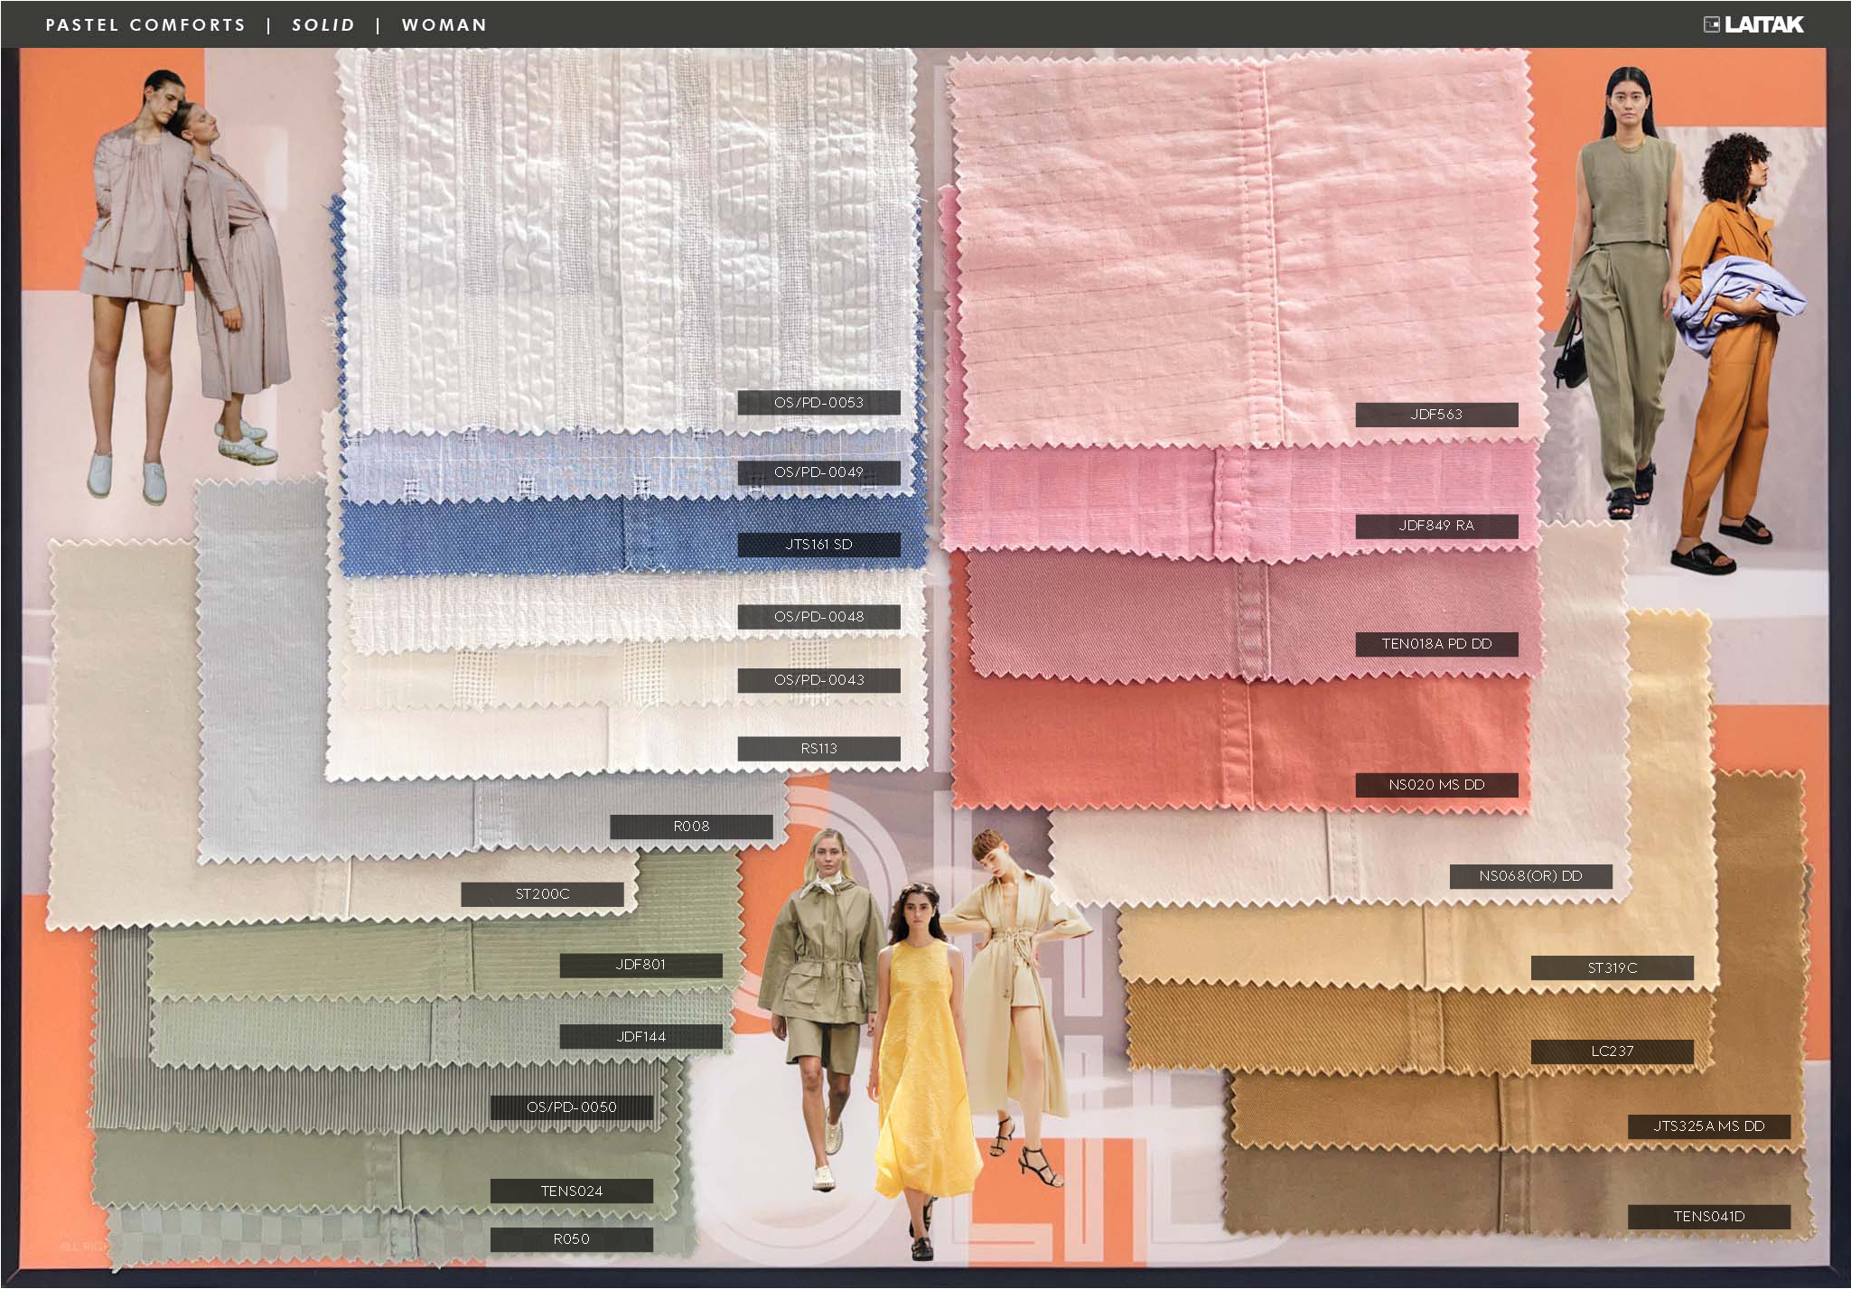Click the LC237 fabric label
This screenshot has height=1289, width=1851.
click(x=1612, y=1051)
